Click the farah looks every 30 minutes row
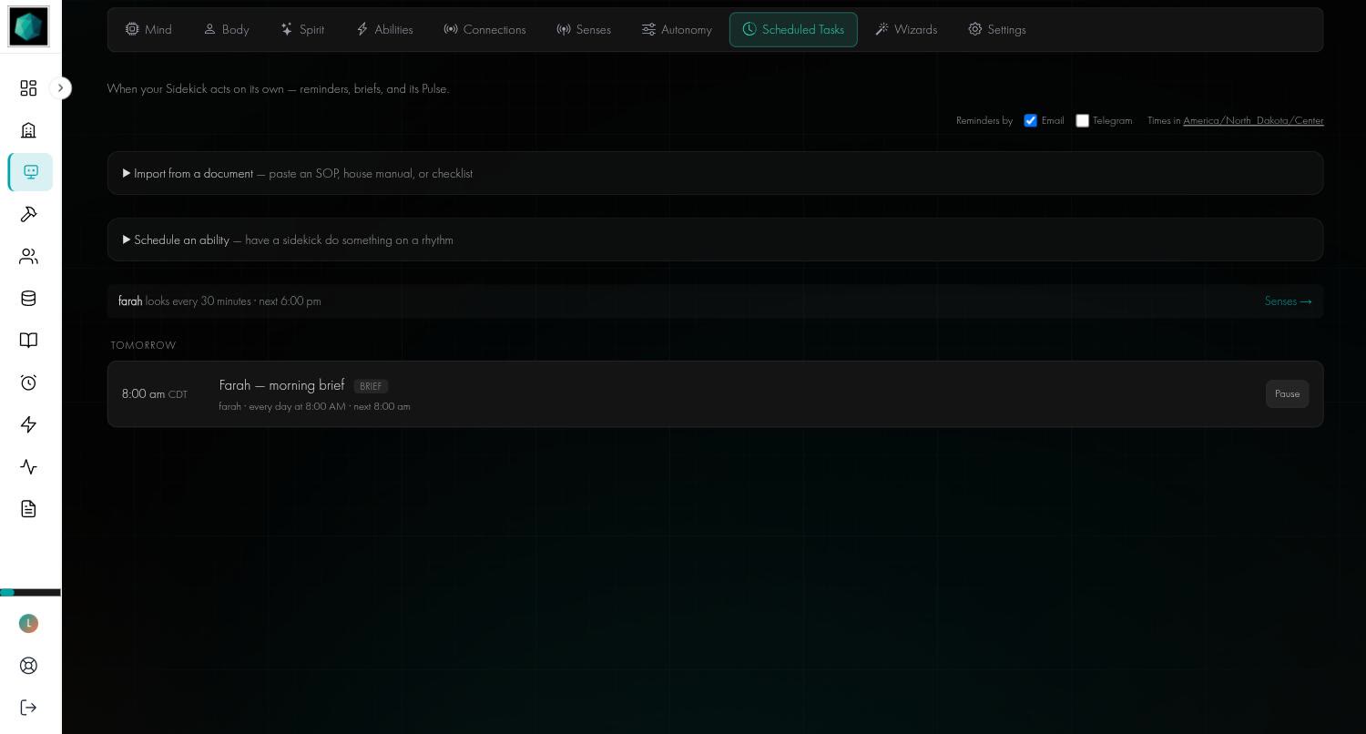Viewport: 1366px width, 734px height. [x=715, y=301]
